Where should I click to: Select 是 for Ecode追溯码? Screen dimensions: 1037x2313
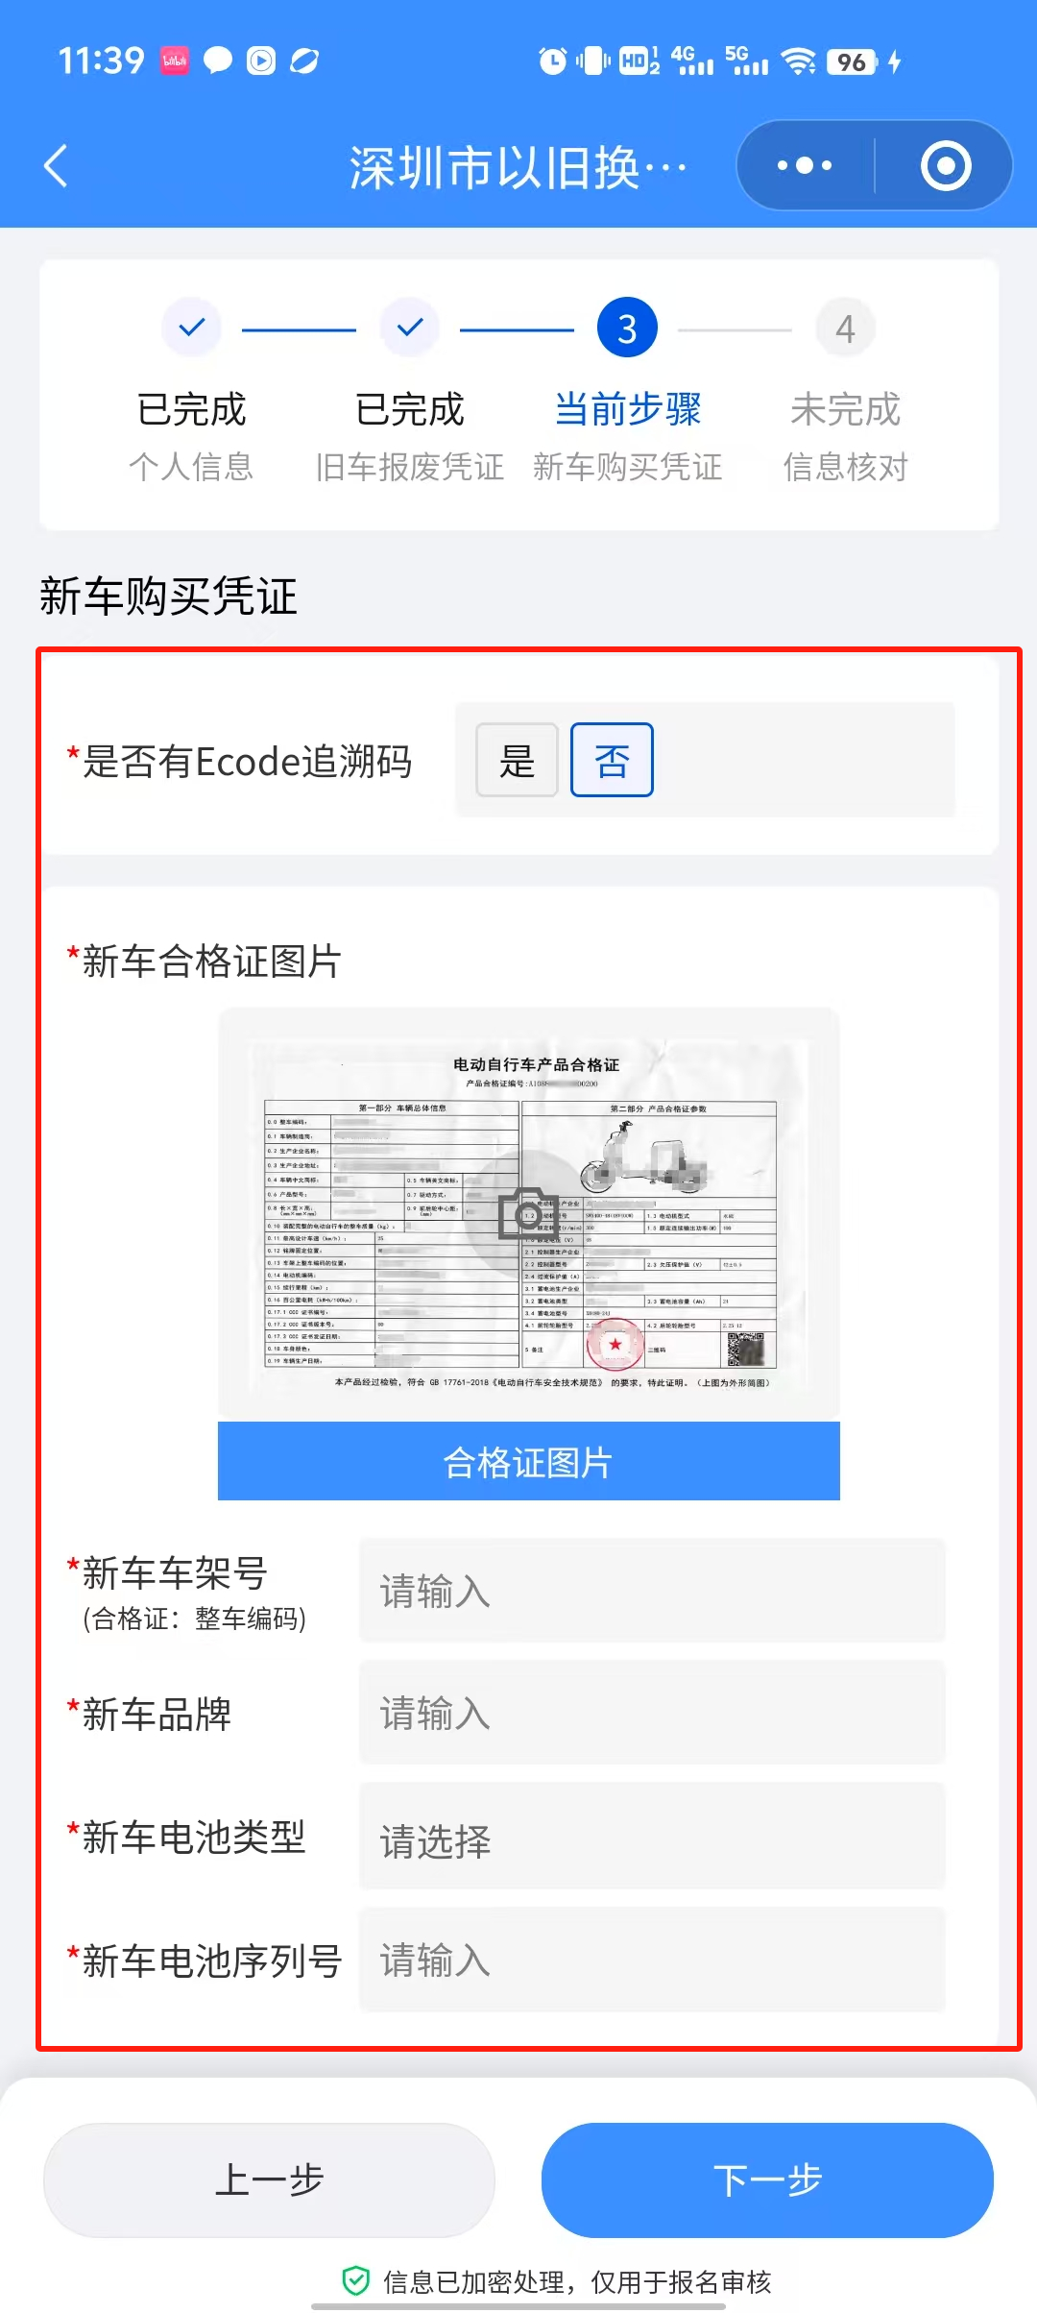[x=517, y=760]
